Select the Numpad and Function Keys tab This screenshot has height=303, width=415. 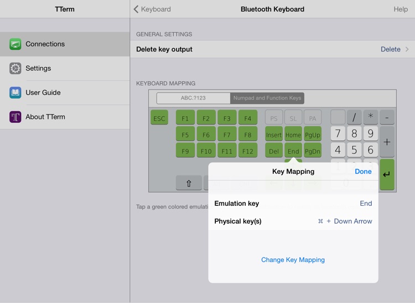point(267,98)
